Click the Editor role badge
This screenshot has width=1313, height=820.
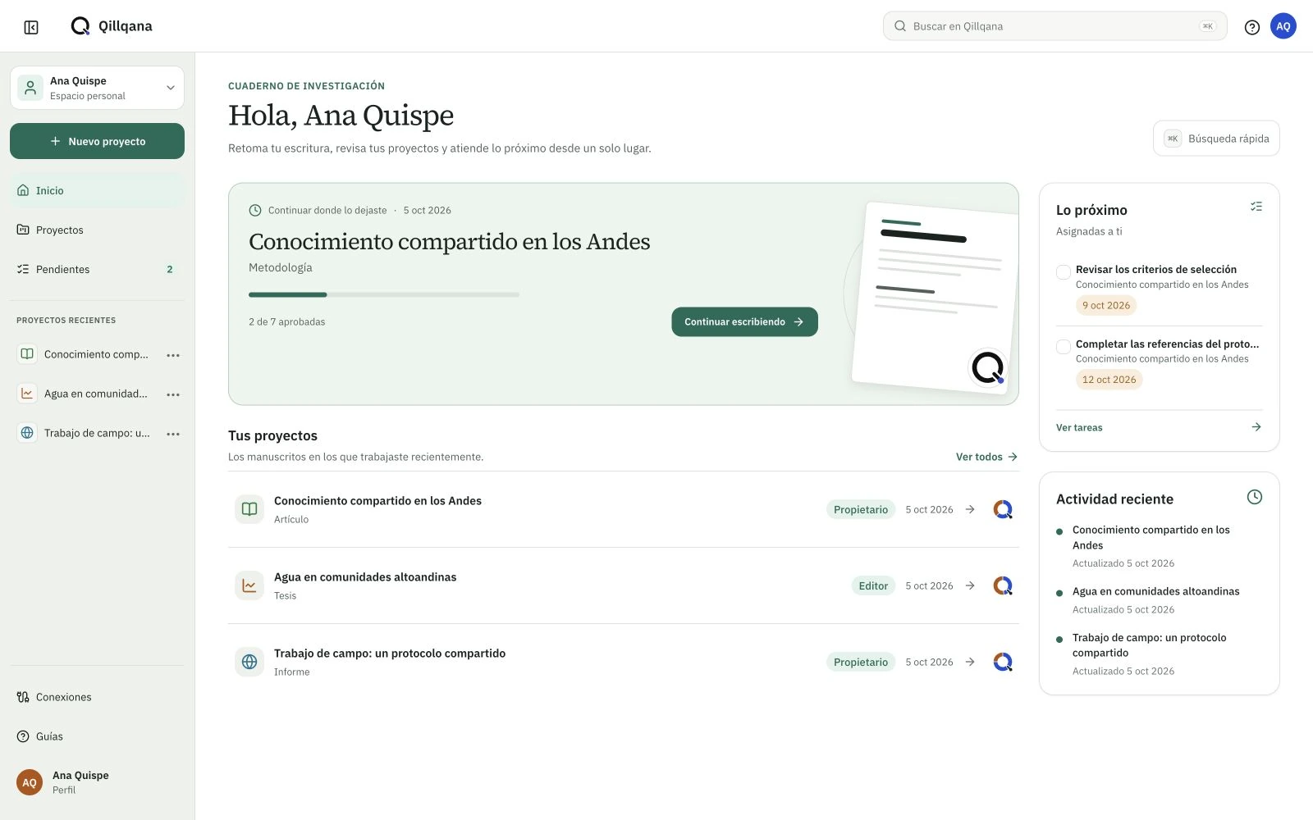tap(873, 585)
